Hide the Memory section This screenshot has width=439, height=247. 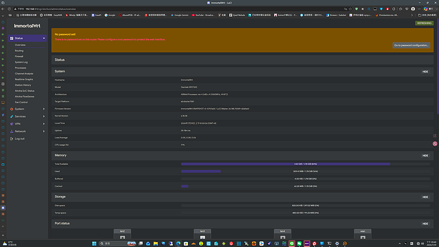point(425,155)
